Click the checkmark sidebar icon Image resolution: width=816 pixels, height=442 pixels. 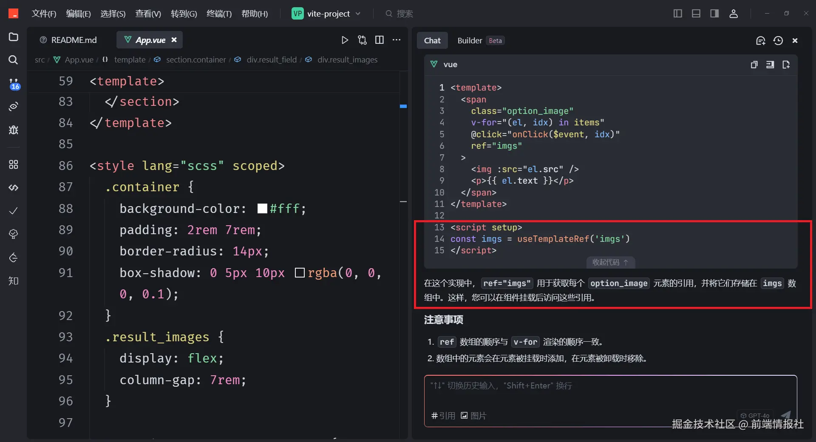[x=14, y=211]
